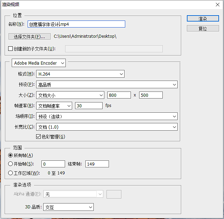Viewport: 224px width, 219px height.
Task: Open the Adobe Media Encoder dropdown
Action: click(x=39, y=63)
